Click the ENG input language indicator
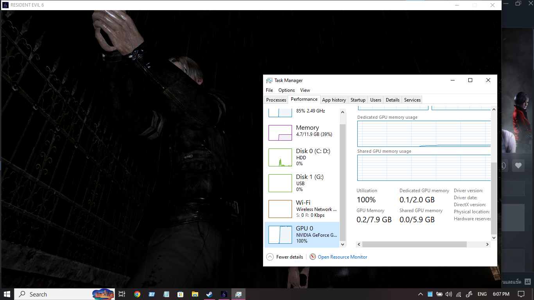The image size is (534, 300). (x=482, y=294)
